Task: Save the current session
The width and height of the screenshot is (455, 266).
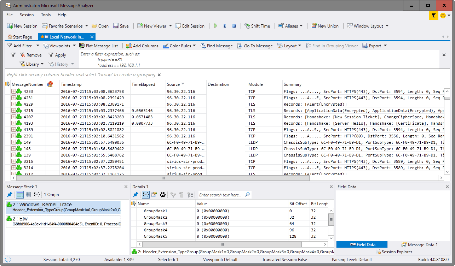Action: click(x=121, y=26)
